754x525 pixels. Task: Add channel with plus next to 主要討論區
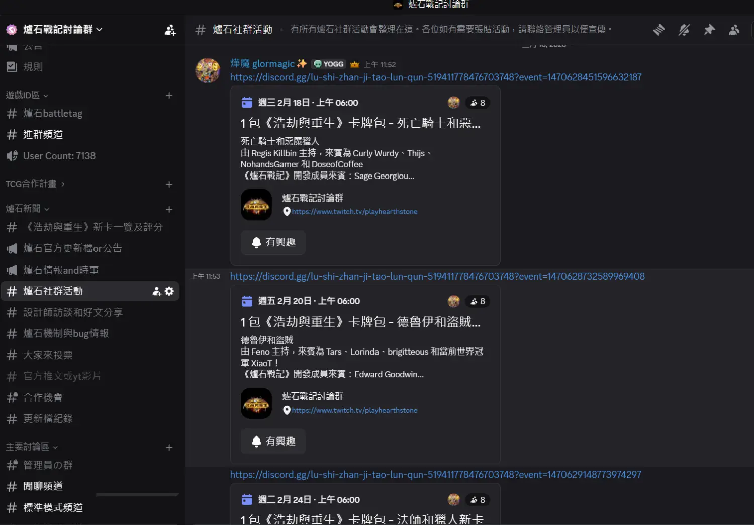pos(169,447)
